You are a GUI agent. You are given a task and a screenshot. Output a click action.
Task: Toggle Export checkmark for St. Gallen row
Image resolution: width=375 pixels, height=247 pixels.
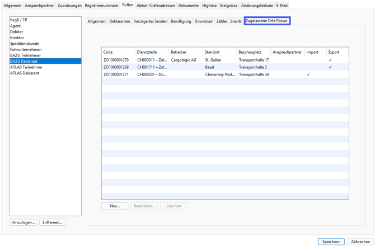point(330,60)
